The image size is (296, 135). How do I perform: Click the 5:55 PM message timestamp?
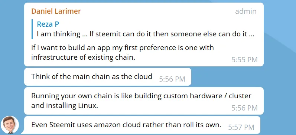(244, 60)
